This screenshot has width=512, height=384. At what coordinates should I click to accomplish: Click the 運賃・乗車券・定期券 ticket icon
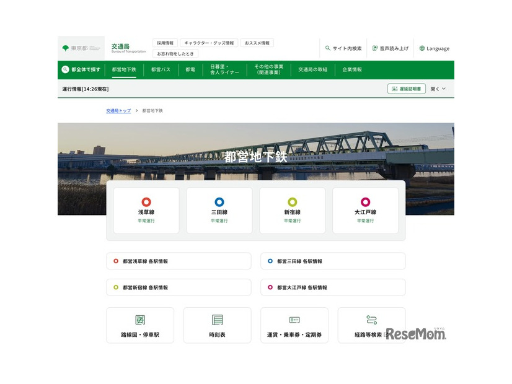294,320
